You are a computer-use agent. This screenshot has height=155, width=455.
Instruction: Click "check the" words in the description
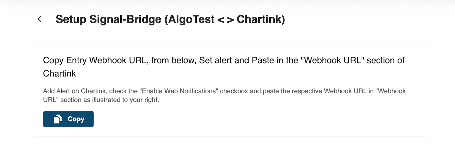[123, 91]
